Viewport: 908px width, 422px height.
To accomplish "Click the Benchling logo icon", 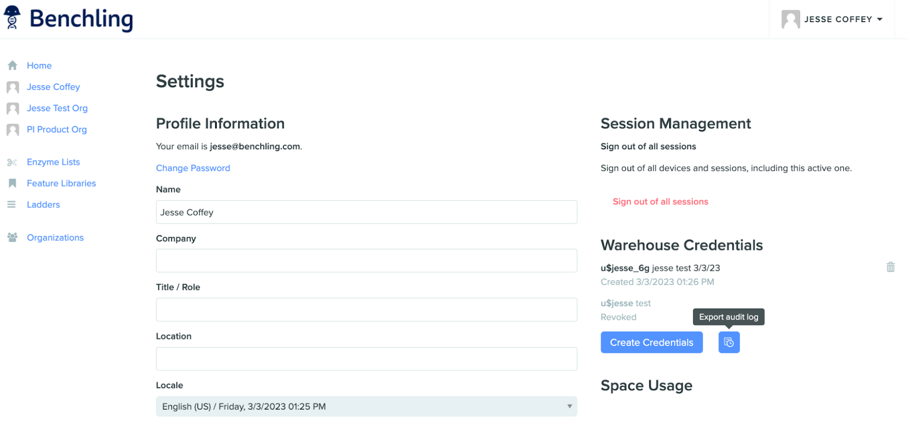I will (x=12, y=18).
